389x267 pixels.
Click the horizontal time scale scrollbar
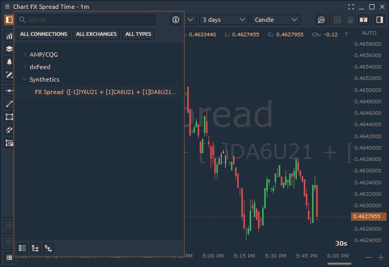tap(339, 263)
